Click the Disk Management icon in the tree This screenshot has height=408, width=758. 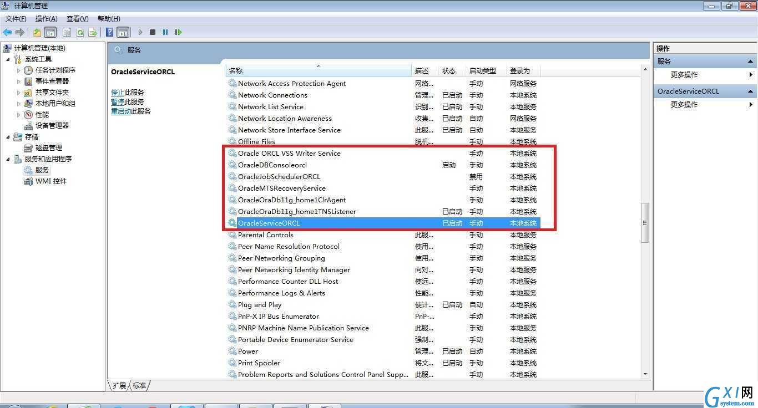(x=28, y=147)
